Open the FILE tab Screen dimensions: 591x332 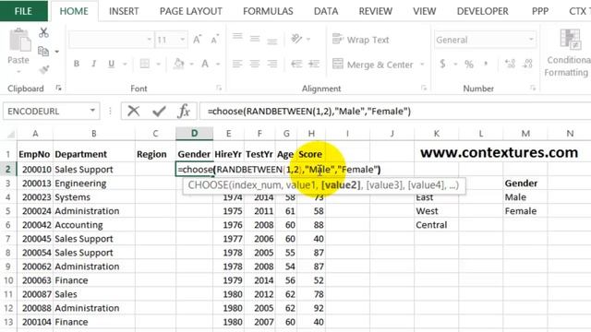coord(23,11)
